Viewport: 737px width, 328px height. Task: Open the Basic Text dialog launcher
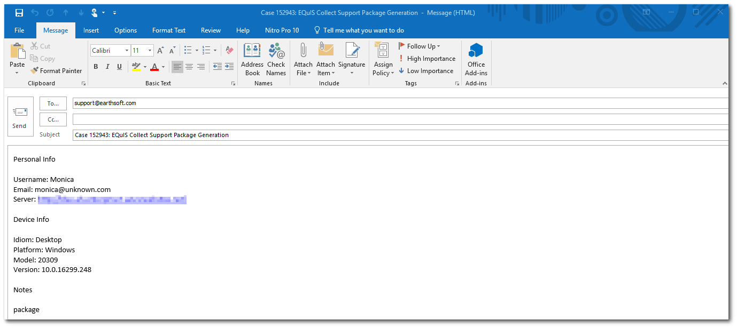233,84
